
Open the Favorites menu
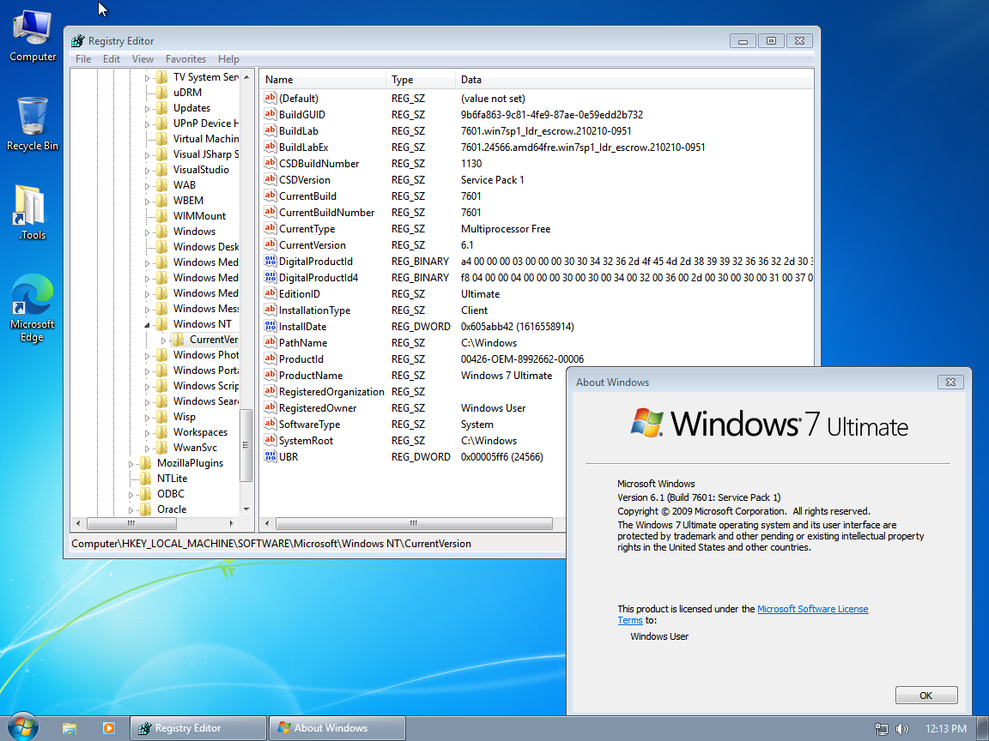185,58
